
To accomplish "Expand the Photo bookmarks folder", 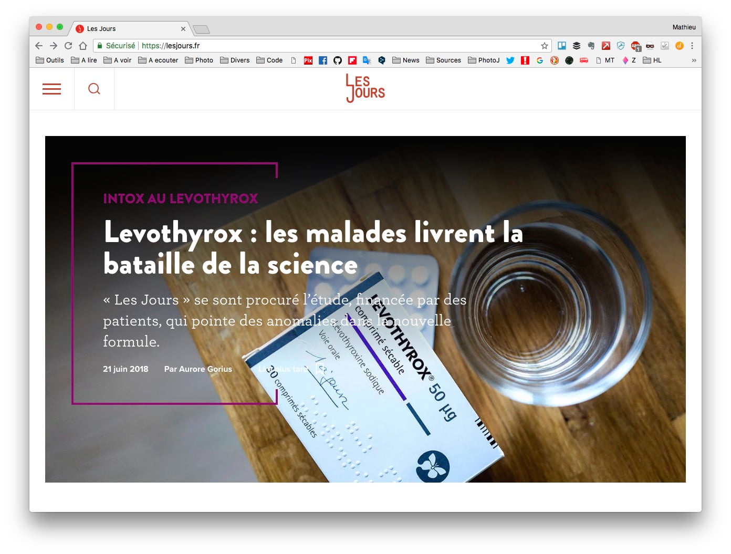I will [x=199, y=60].
